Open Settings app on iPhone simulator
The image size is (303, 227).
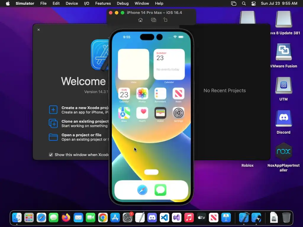point(178,113)
